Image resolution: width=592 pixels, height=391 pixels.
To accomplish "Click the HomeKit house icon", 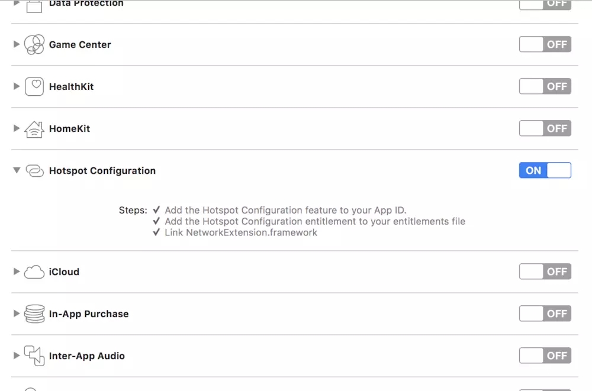I will (x=34, y=129).
